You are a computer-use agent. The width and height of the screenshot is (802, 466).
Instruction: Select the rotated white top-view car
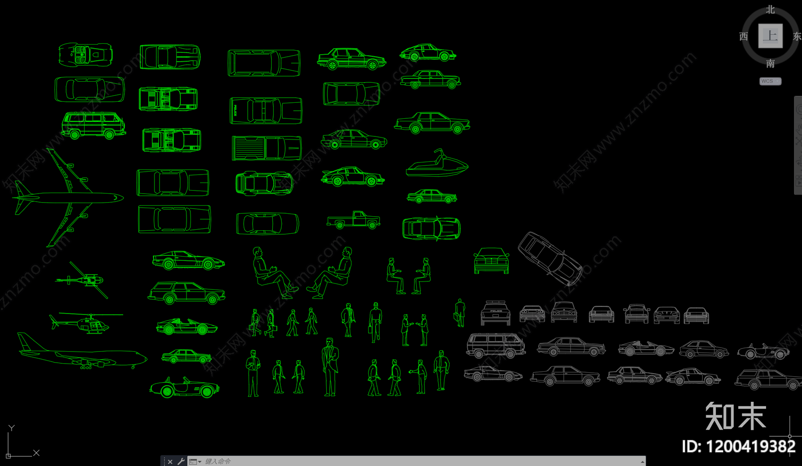(550, 258)
